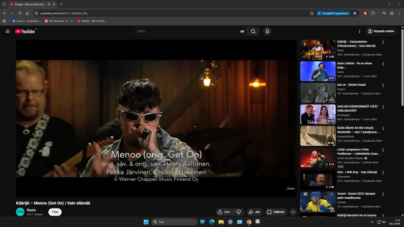Bookmark this page with the star icon
This screenshot has height=227, width=404.
pos(354,13)
